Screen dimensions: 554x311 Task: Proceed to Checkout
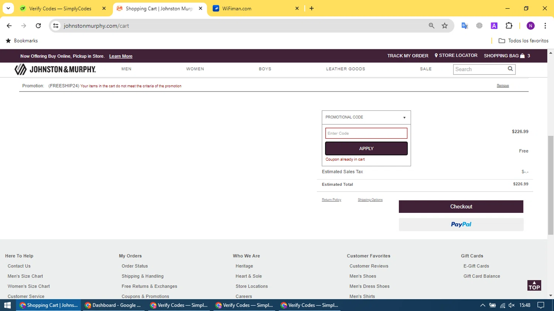coord(461,207)
